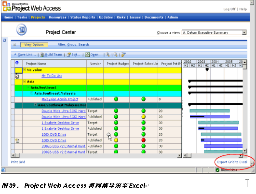The width and height of the screenshot is (256, 194).
Task: Click the Trusted sites status bar icon
Action: pos(217,170)
